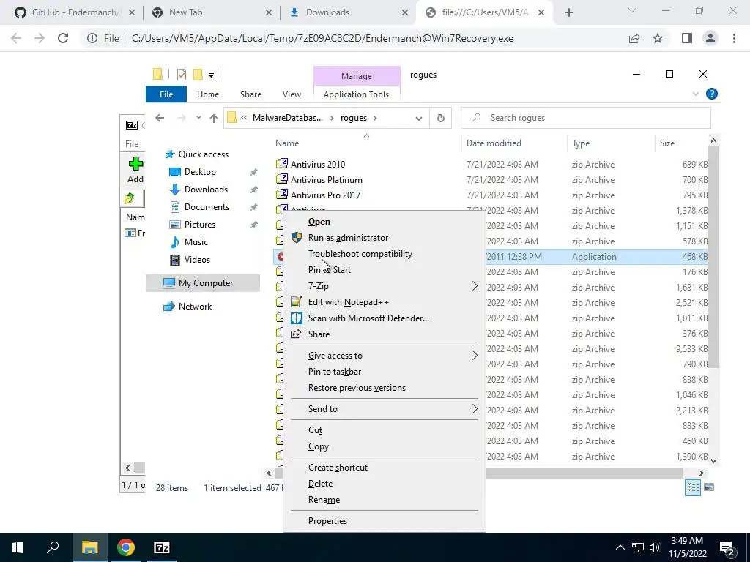Select Restore previous versions

(x=357, y=388)
